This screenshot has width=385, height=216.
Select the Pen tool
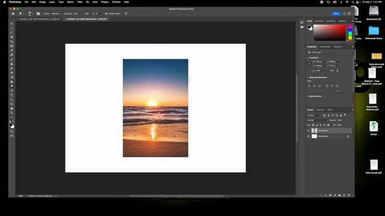coord(12,91)
